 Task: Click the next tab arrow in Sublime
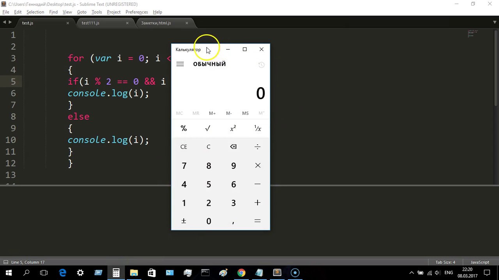click(x=10, y=23)
